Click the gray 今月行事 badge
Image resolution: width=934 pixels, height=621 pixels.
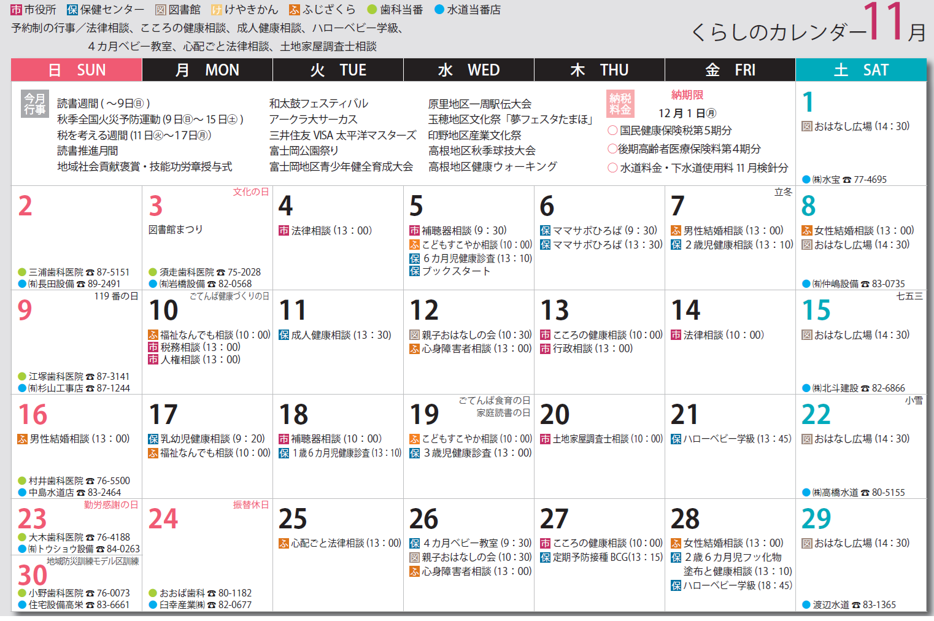coord(34,104)
